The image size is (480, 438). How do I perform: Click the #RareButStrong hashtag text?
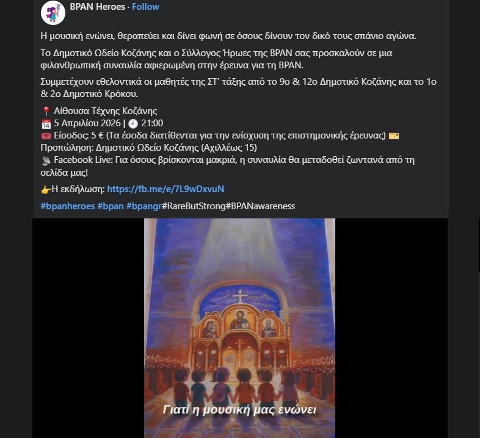pos(194,206)
